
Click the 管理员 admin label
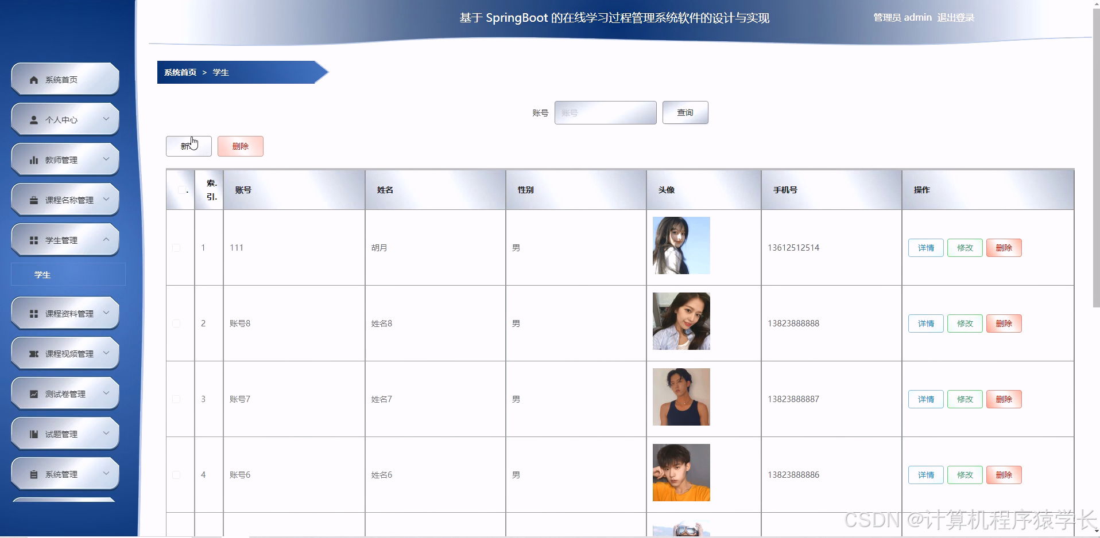pos(903,18)
